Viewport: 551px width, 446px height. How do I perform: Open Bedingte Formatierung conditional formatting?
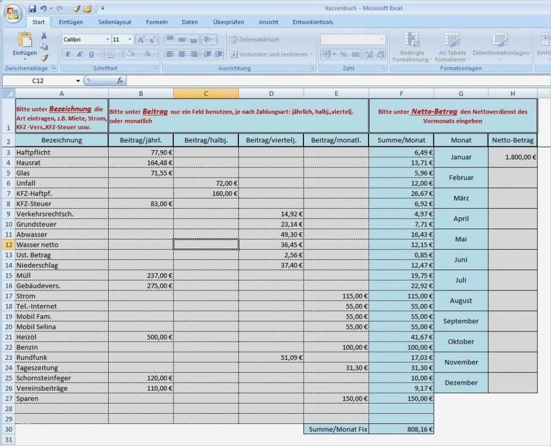[412, 47]
